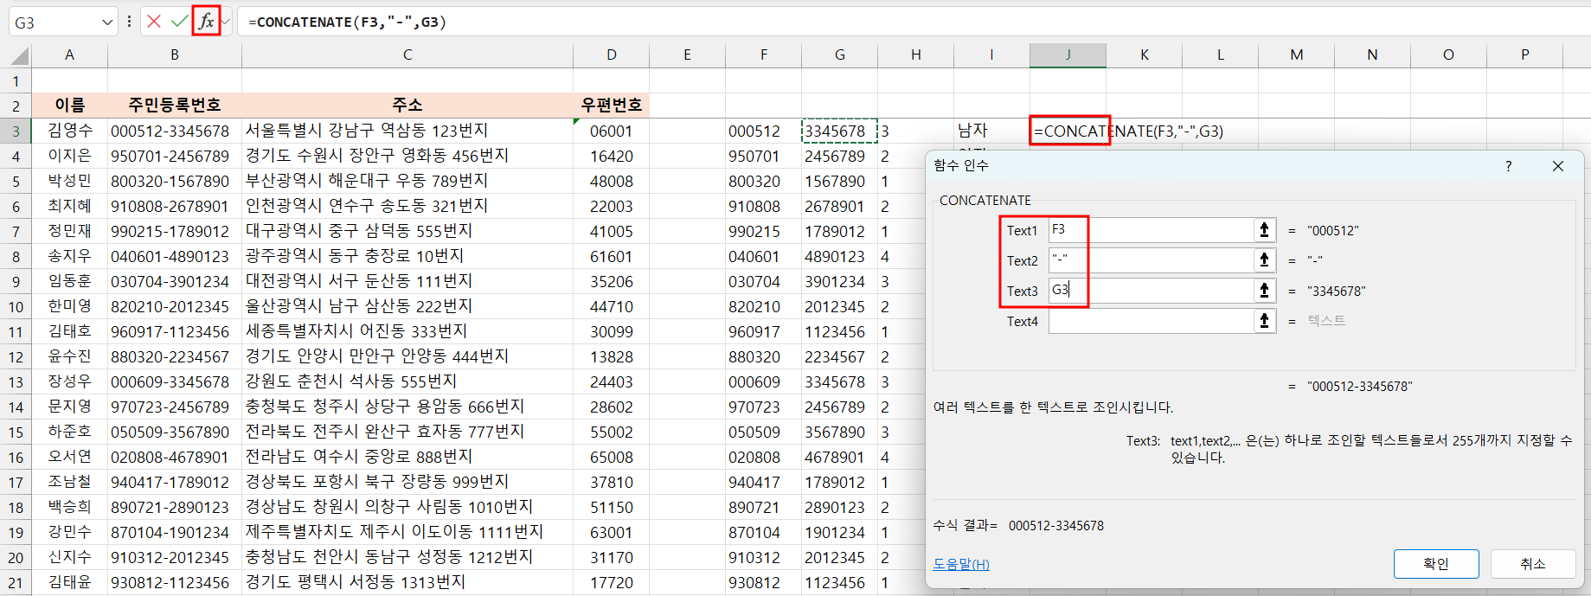Open the 도움말(H) help link
This screenshot has height=596, width=1591.
pos(961,564)
